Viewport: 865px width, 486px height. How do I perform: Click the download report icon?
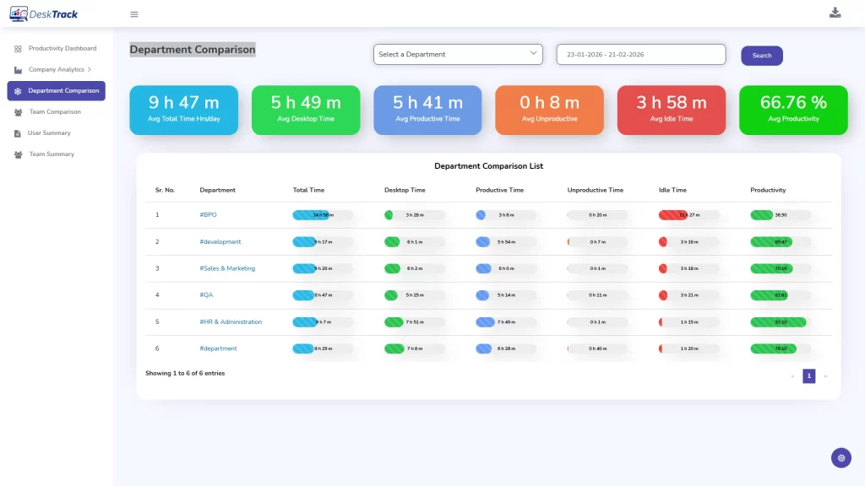[835, 13]
